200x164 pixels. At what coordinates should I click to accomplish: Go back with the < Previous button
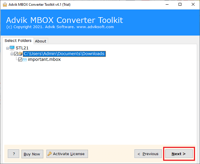pyautogui.click(x=148, y=154)
